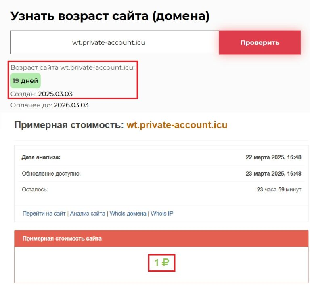Click the red Примерная стоимость сайта header
The image size is (310, 285).
pos(62,239)
